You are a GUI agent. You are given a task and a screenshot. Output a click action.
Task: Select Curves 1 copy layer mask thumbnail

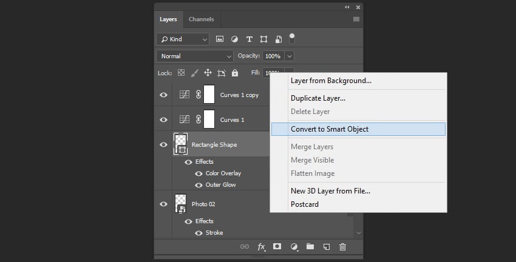point(209,95)
